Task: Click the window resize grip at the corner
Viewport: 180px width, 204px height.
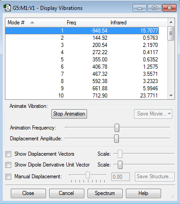Action: point(172,196)
